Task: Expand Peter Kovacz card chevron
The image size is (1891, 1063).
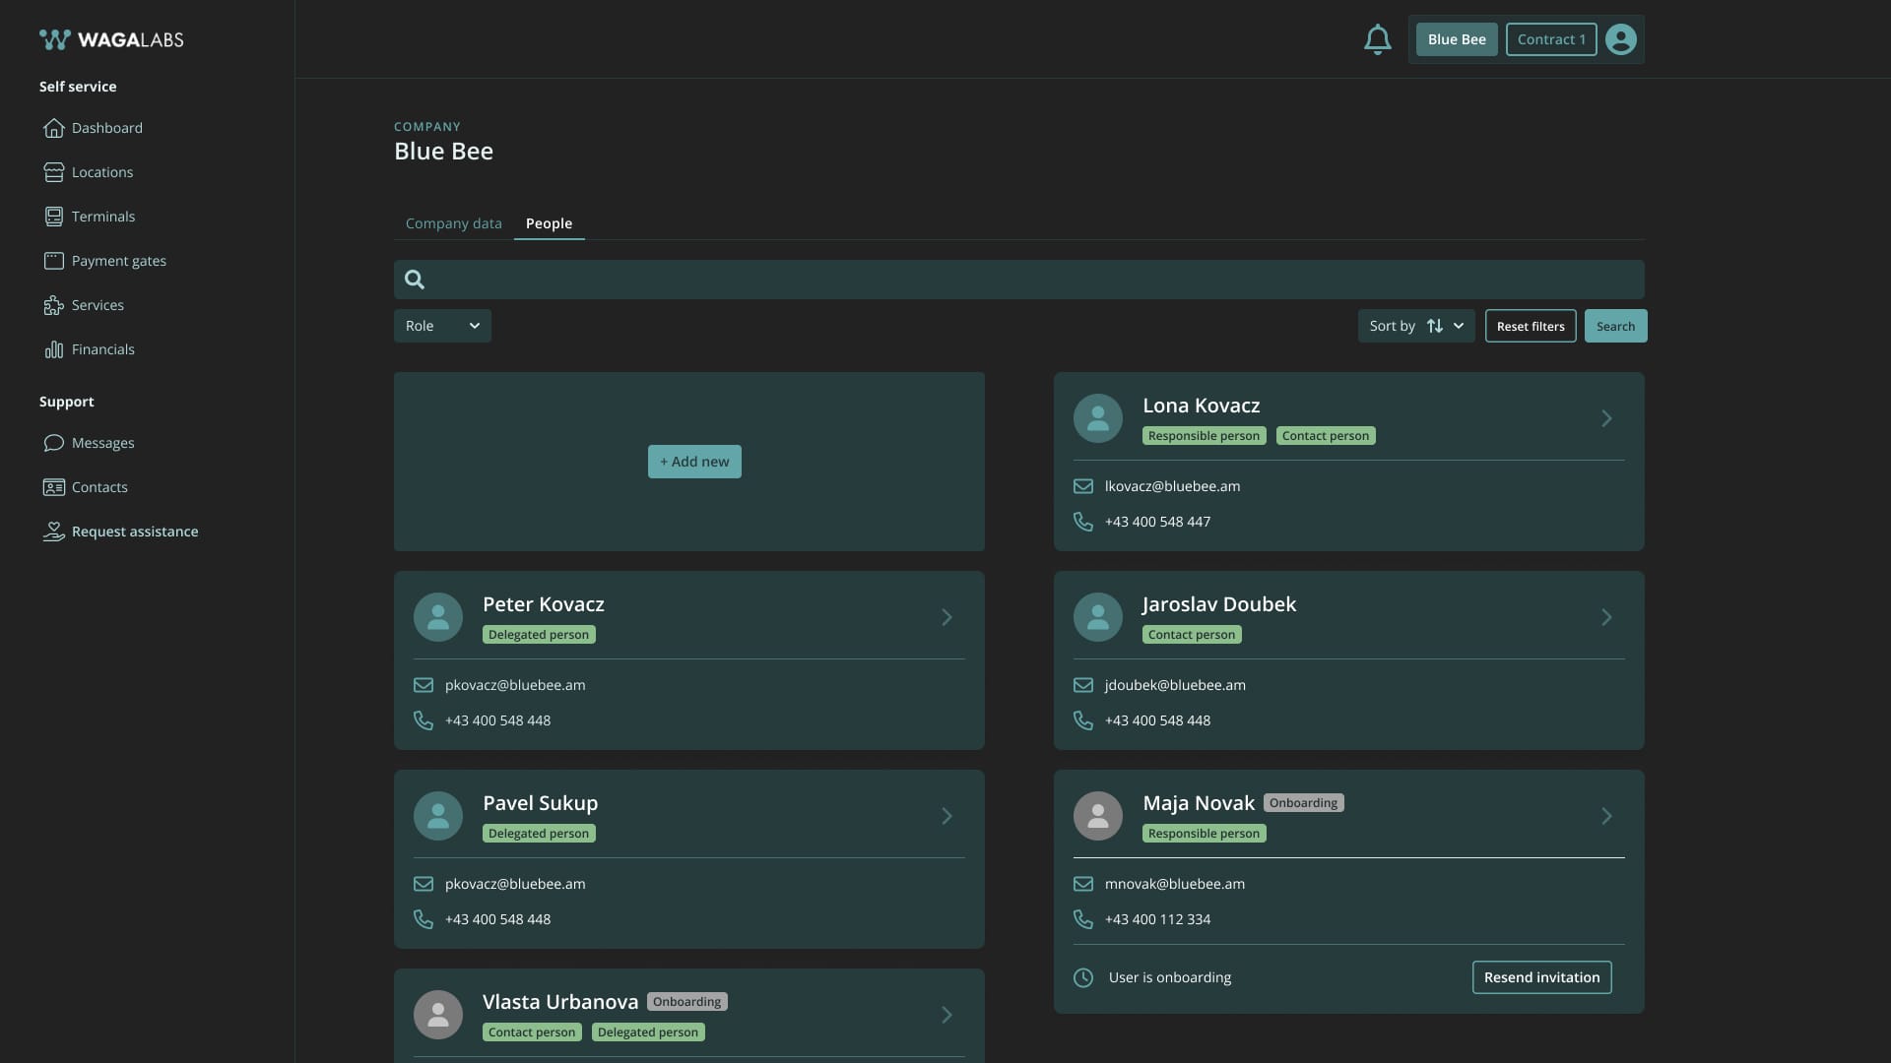Action: pyautogui.click(x=946, y=617)
